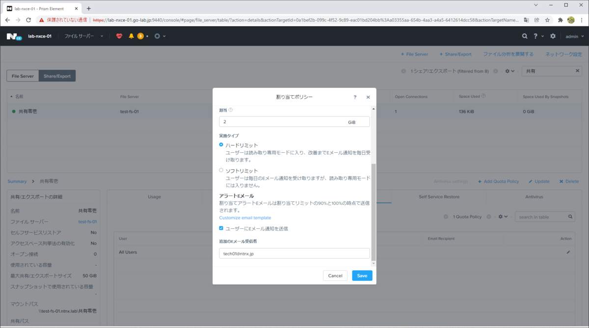The image size is (589, 328).
Task: Open the help menu chevron next to question mark
Action: [x=542, y=35]
